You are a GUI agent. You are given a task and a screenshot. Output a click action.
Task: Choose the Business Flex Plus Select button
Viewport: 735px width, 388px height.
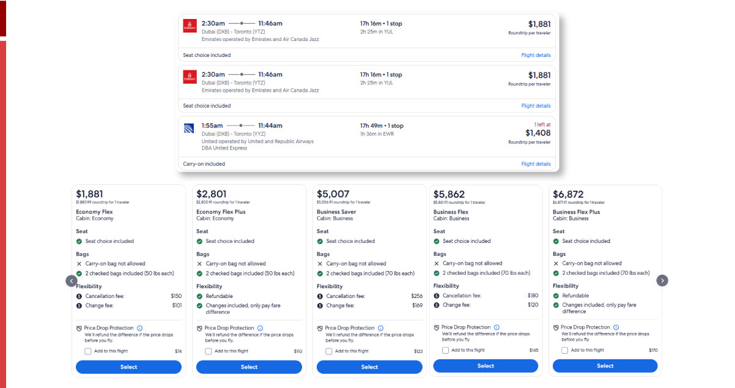coord(605,366)
